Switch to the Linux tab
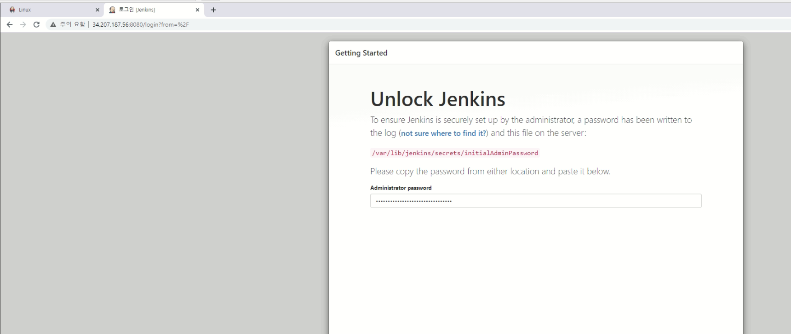The image size is (791, 334). point(54,10)
